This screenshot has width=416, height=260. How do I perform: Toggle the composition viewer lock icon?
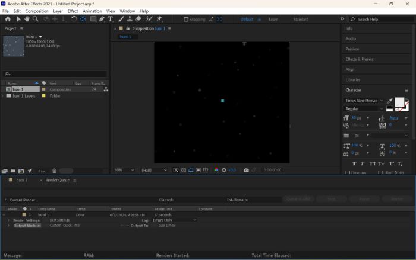pos(128,28)
